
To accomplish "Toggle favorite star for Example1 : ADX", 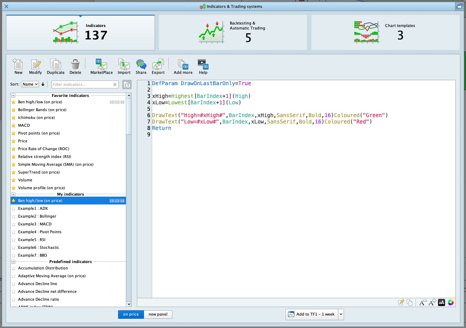I will (x=14, y=208).
